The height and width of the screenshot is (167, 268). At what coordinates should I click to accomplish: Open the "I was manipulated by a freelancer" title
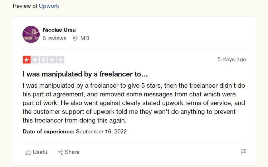(85, 74)
